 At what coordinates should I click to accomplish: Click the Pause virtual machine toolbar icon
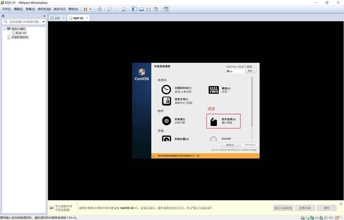click(x=85, y=9)
